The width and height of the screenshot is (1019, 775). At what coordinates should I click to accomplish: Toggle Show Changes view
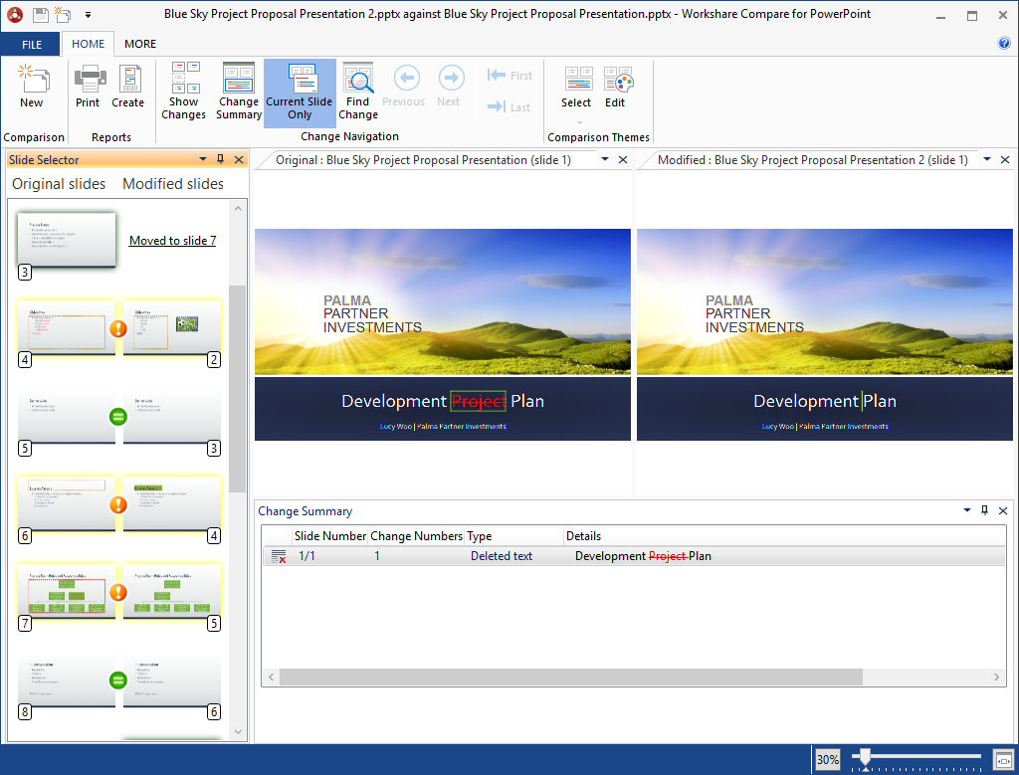(183, 92)
